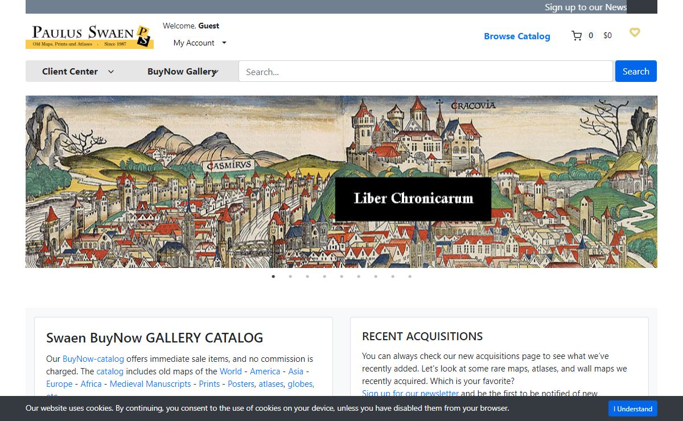Open the Client Center menu
The width and height of the screenshot is (683, 421).
(x=78, y=72)
